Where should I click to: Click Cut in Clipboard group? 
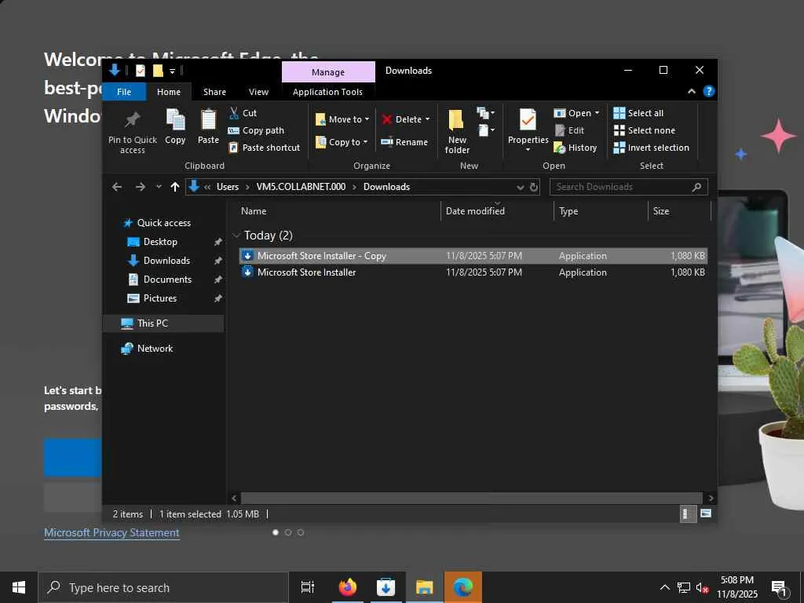(x=243, y=113)
